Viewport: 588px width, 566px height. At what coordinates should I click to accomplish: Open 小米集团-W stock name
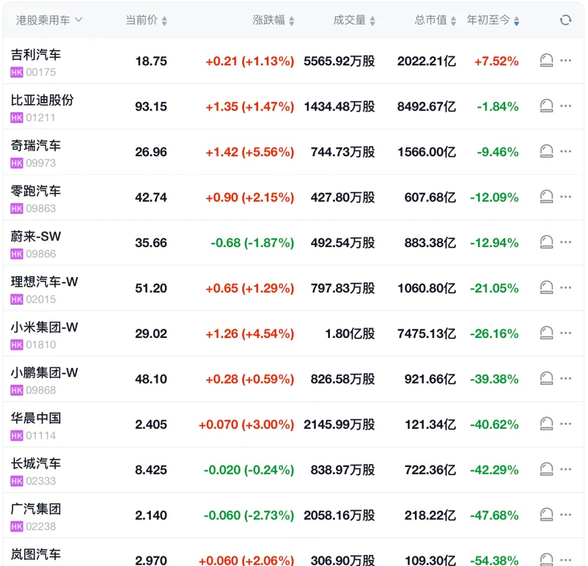[44, 327]
